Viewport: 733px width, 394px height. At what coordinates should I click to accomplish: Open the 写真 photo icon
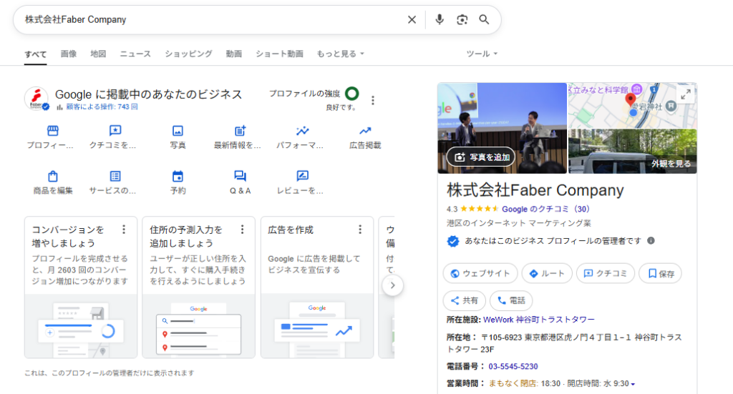[x=178, y=131]
